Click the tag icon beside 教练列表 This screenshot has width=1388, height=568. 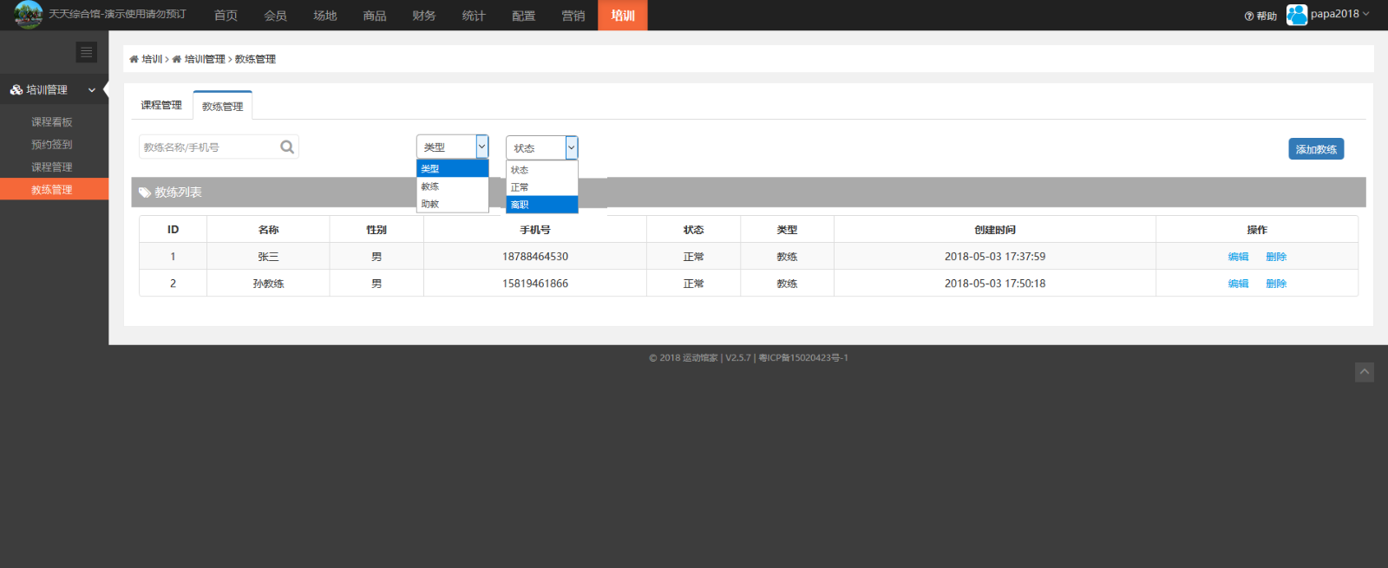[x=145, y=193]
